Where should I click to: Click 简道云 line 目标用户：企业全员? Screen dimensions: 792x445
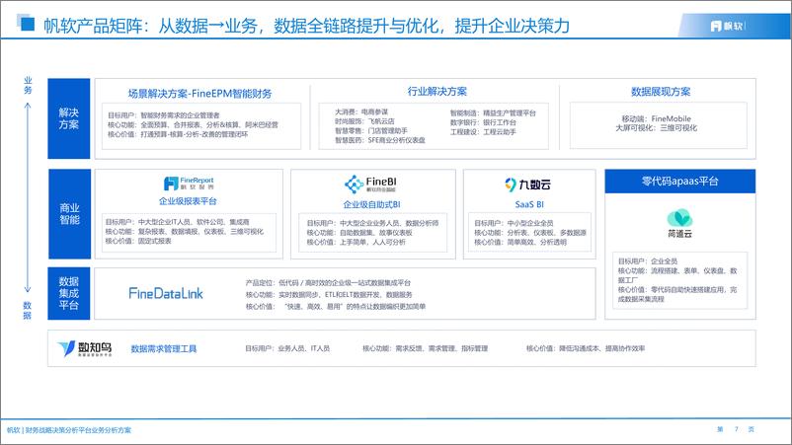coord(648,261)
